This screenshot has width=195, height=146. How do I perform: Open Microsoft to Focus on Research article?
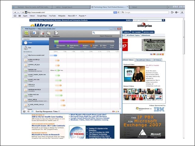point(45,134)
